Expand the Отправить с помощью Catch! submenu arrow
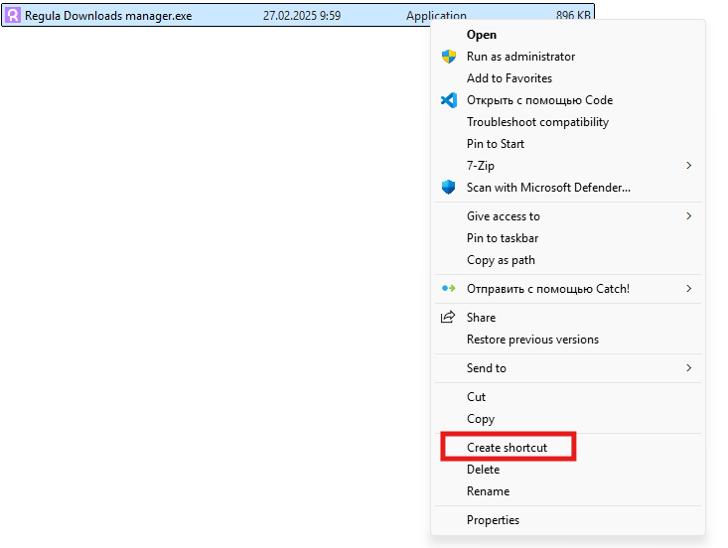The height and width of the screenshot is (548, 728). tap(689, 289)
